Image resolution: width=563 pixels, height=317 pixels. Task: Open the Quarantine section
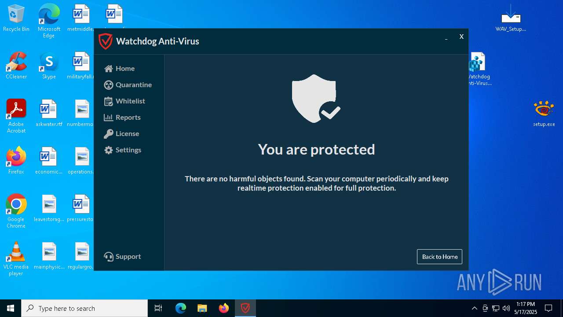(128, 85)
